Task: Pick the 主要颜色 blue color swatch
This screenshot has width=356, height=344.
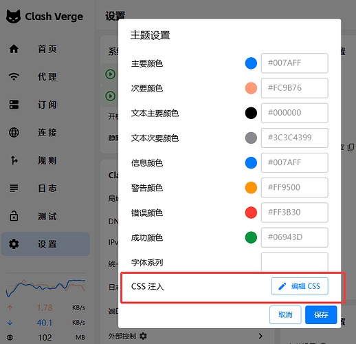Action: (251, 63)
